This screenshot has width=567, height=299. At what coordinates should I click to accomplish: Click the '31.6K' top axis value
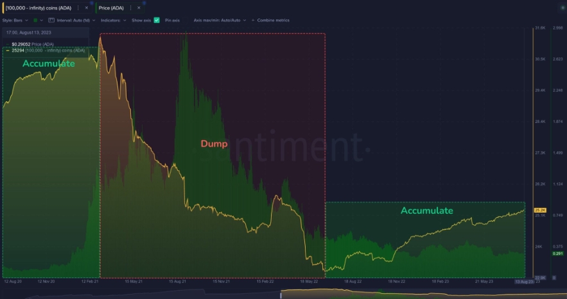click(540, 28)
